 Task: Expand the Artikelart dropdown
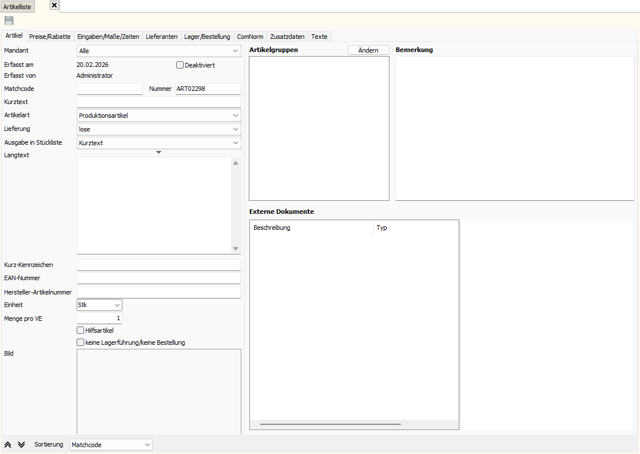pyautogui.click(x=158, y=116)
